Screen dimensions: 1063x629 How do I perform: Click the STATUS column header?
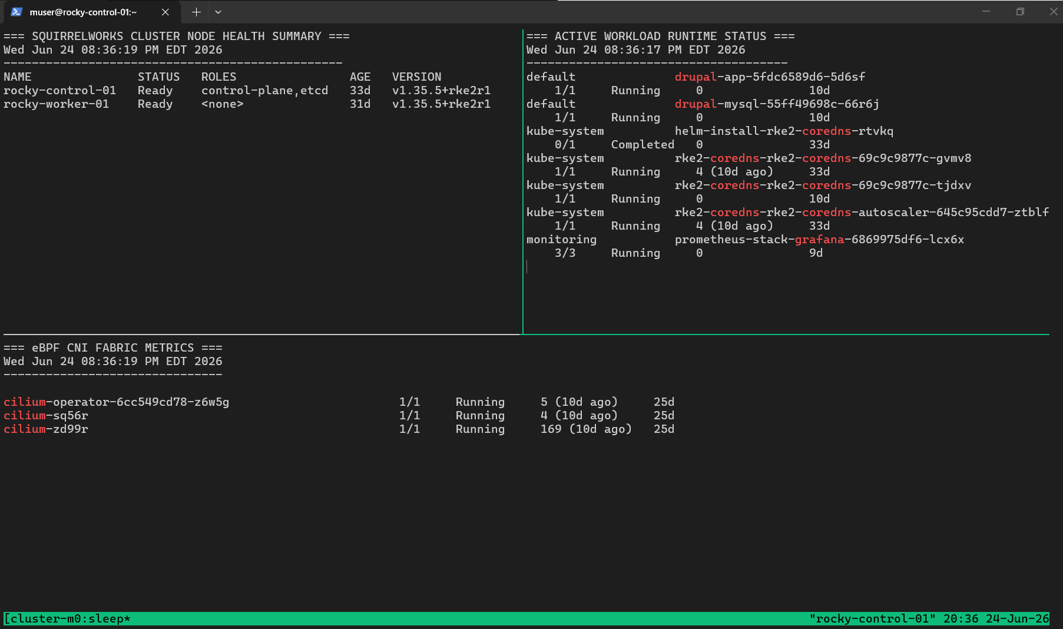coord(159,77)
